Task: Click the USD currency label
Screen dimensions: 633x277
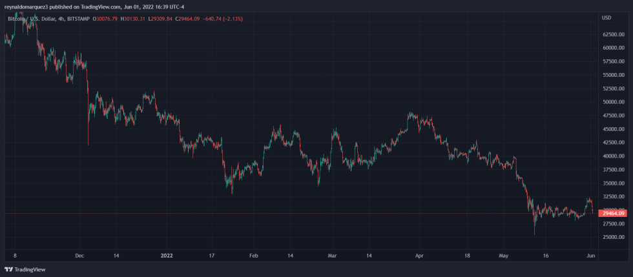Action: (606, 17)
